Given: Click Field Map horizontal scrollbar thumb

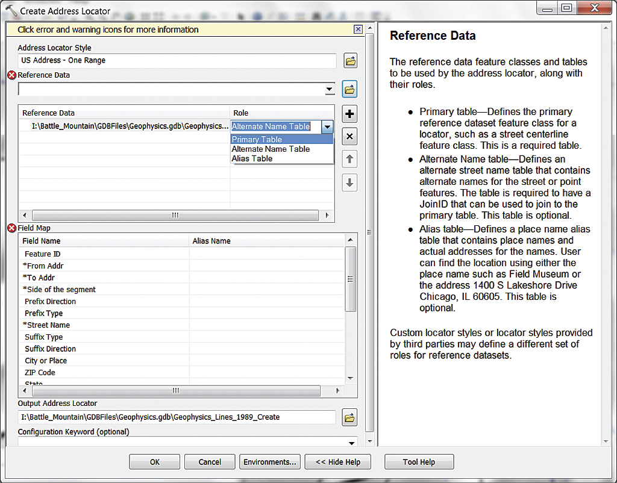Looking at the screenshot, I should (176, 391).
